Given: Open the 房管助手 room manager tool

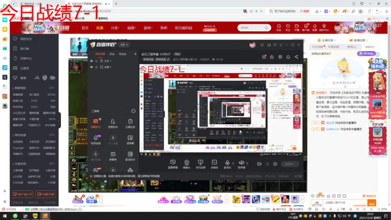Looking at the screenshot, I should click(x=113, y=123).
